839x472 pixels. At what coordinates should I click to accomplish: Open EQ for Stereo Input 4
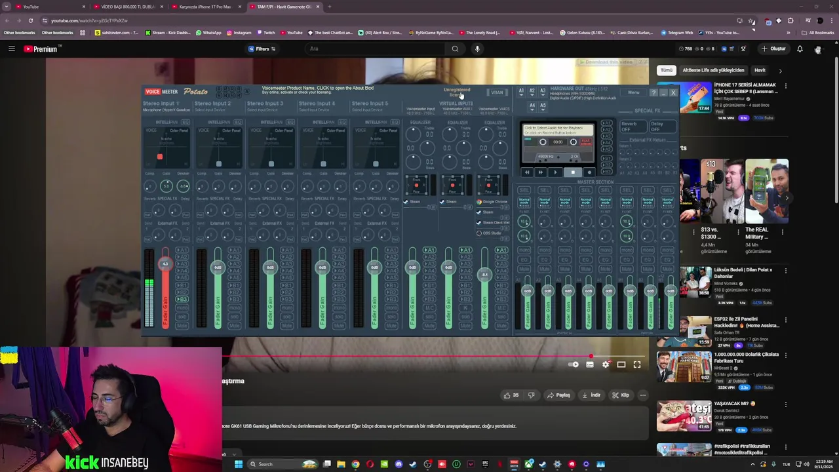343,122
